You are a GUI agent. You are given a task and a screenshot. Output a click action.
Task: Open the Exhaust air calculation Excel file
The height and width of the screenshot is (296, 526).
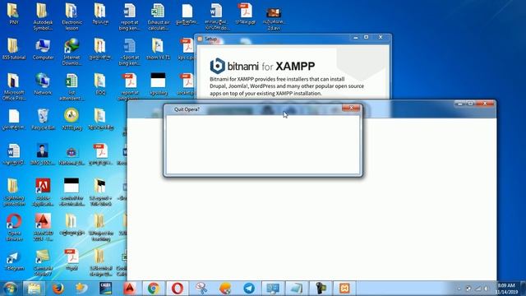159,16
